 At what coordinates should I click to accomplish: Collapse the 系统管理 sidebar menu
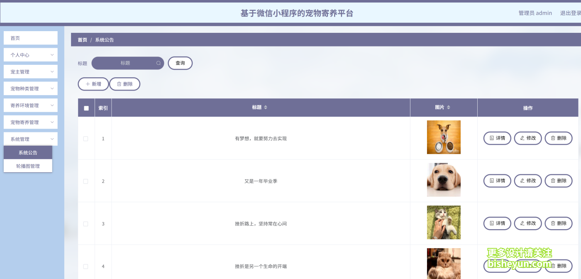(x=31, y=139)
